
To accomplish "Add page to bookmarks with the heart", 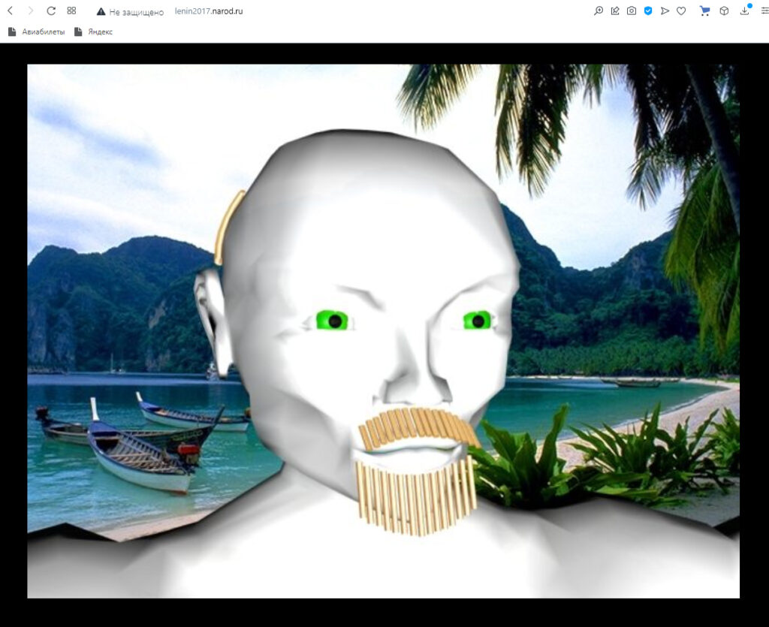I will (681, 11).
